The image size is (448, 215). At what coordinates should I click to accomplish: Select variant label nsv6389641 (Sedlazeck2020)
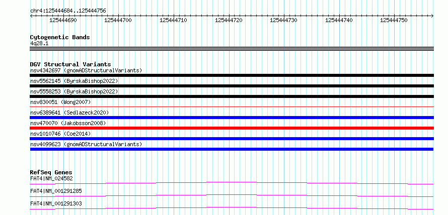coord(69,113)
